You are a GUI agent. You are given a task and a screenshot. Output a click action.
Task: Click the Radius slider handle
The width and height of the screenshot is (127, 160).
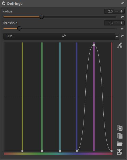tap(42, 17)
